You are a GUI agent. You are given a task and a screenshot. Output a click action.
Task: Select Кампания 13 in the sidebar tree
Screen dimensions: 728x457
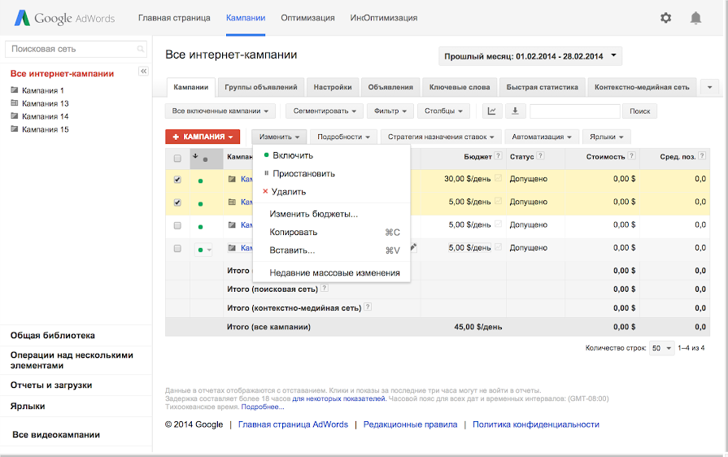click(45, 103)
